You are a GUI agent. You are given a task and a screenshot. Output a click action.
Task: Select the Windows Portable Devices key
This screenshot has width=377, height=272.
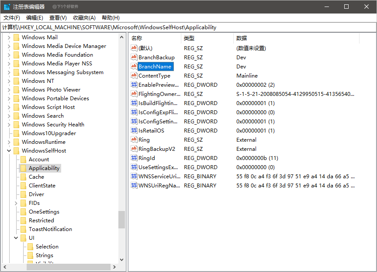tap(55, 99)
